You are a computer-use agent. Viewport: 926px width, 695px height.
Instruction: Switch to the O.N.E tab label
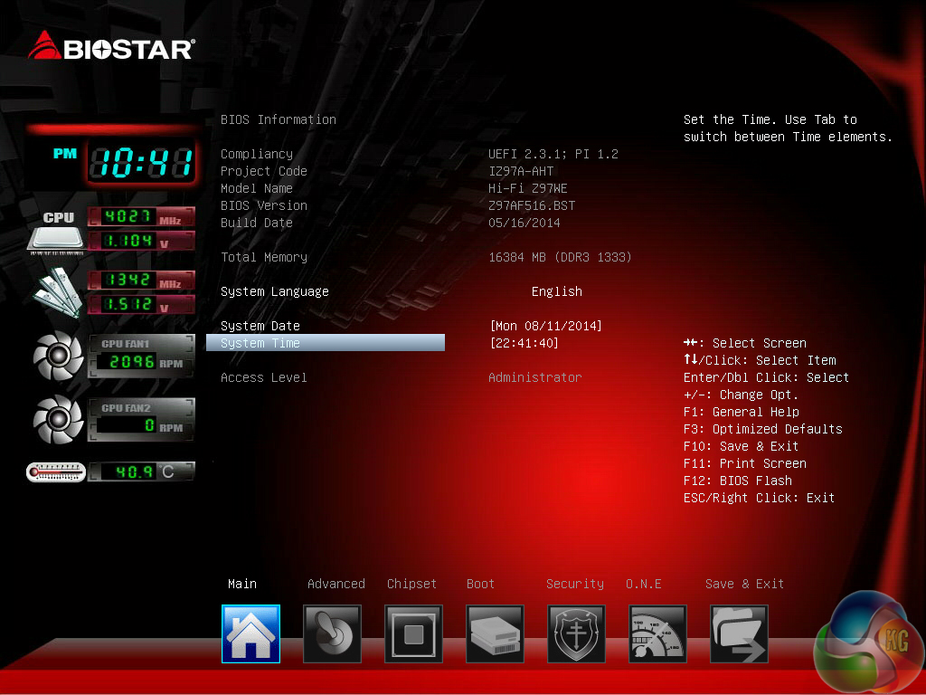coord(643,584)
